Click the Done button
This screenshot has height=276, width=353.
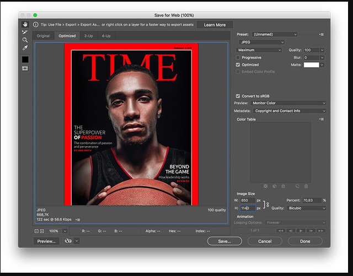(x=305, y=241)
